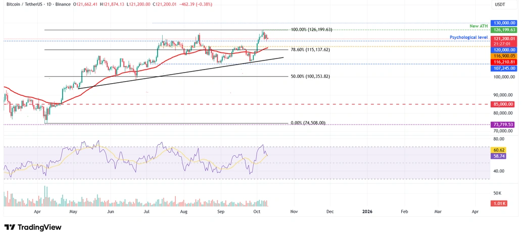This screenshot has height=238, width=522.
Task: Click the Nov marker on time axis
Action: point(294,213)
